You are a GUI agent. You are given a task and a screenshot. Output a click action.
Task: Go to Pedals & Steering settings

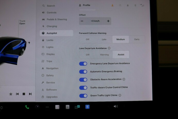pos(56,19)
